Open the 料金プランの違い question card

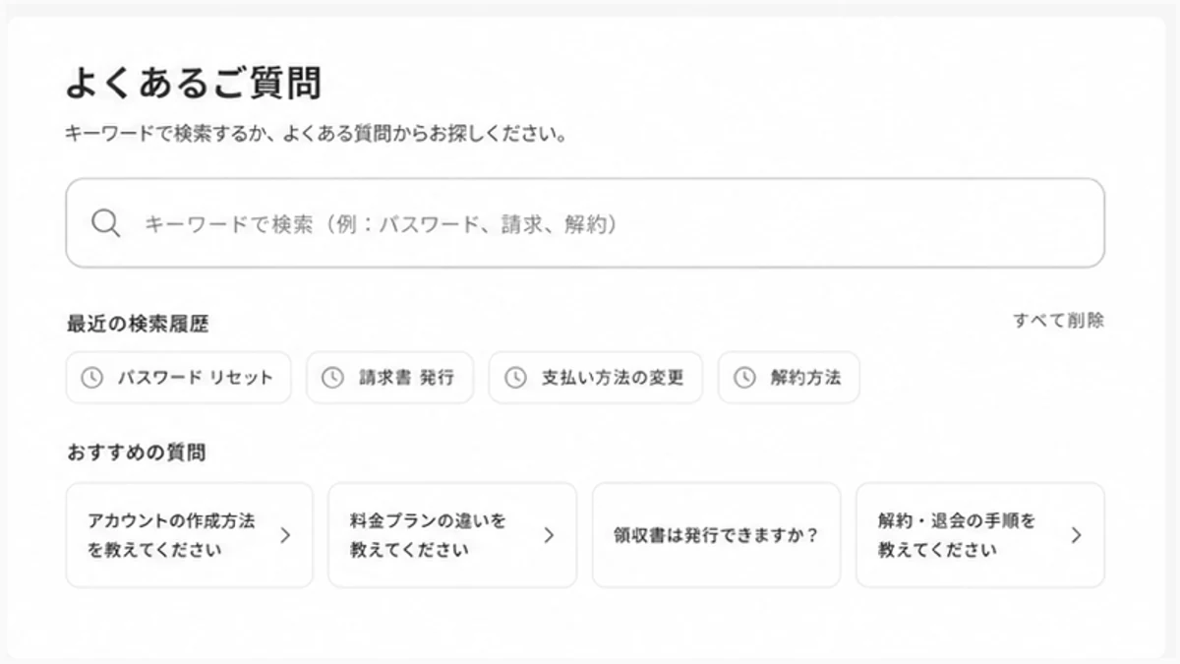(x=452, y=535)
